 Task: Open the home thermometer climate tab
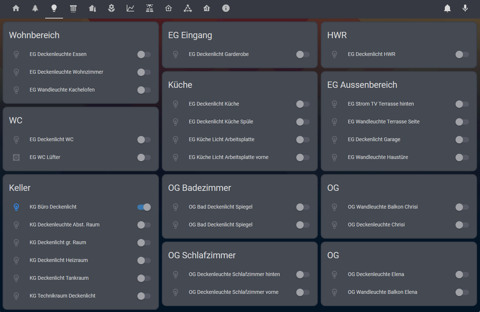click(92, 8)
